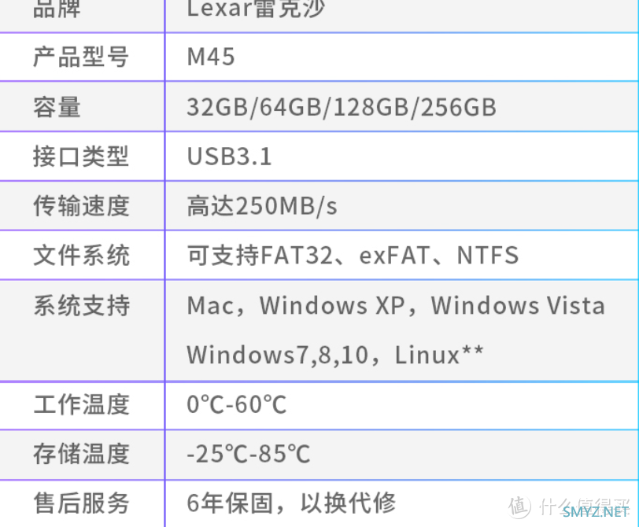
Task: Click the 32GB/64GB/128GB/256GB capacity text
Action: tap(342, 108)
